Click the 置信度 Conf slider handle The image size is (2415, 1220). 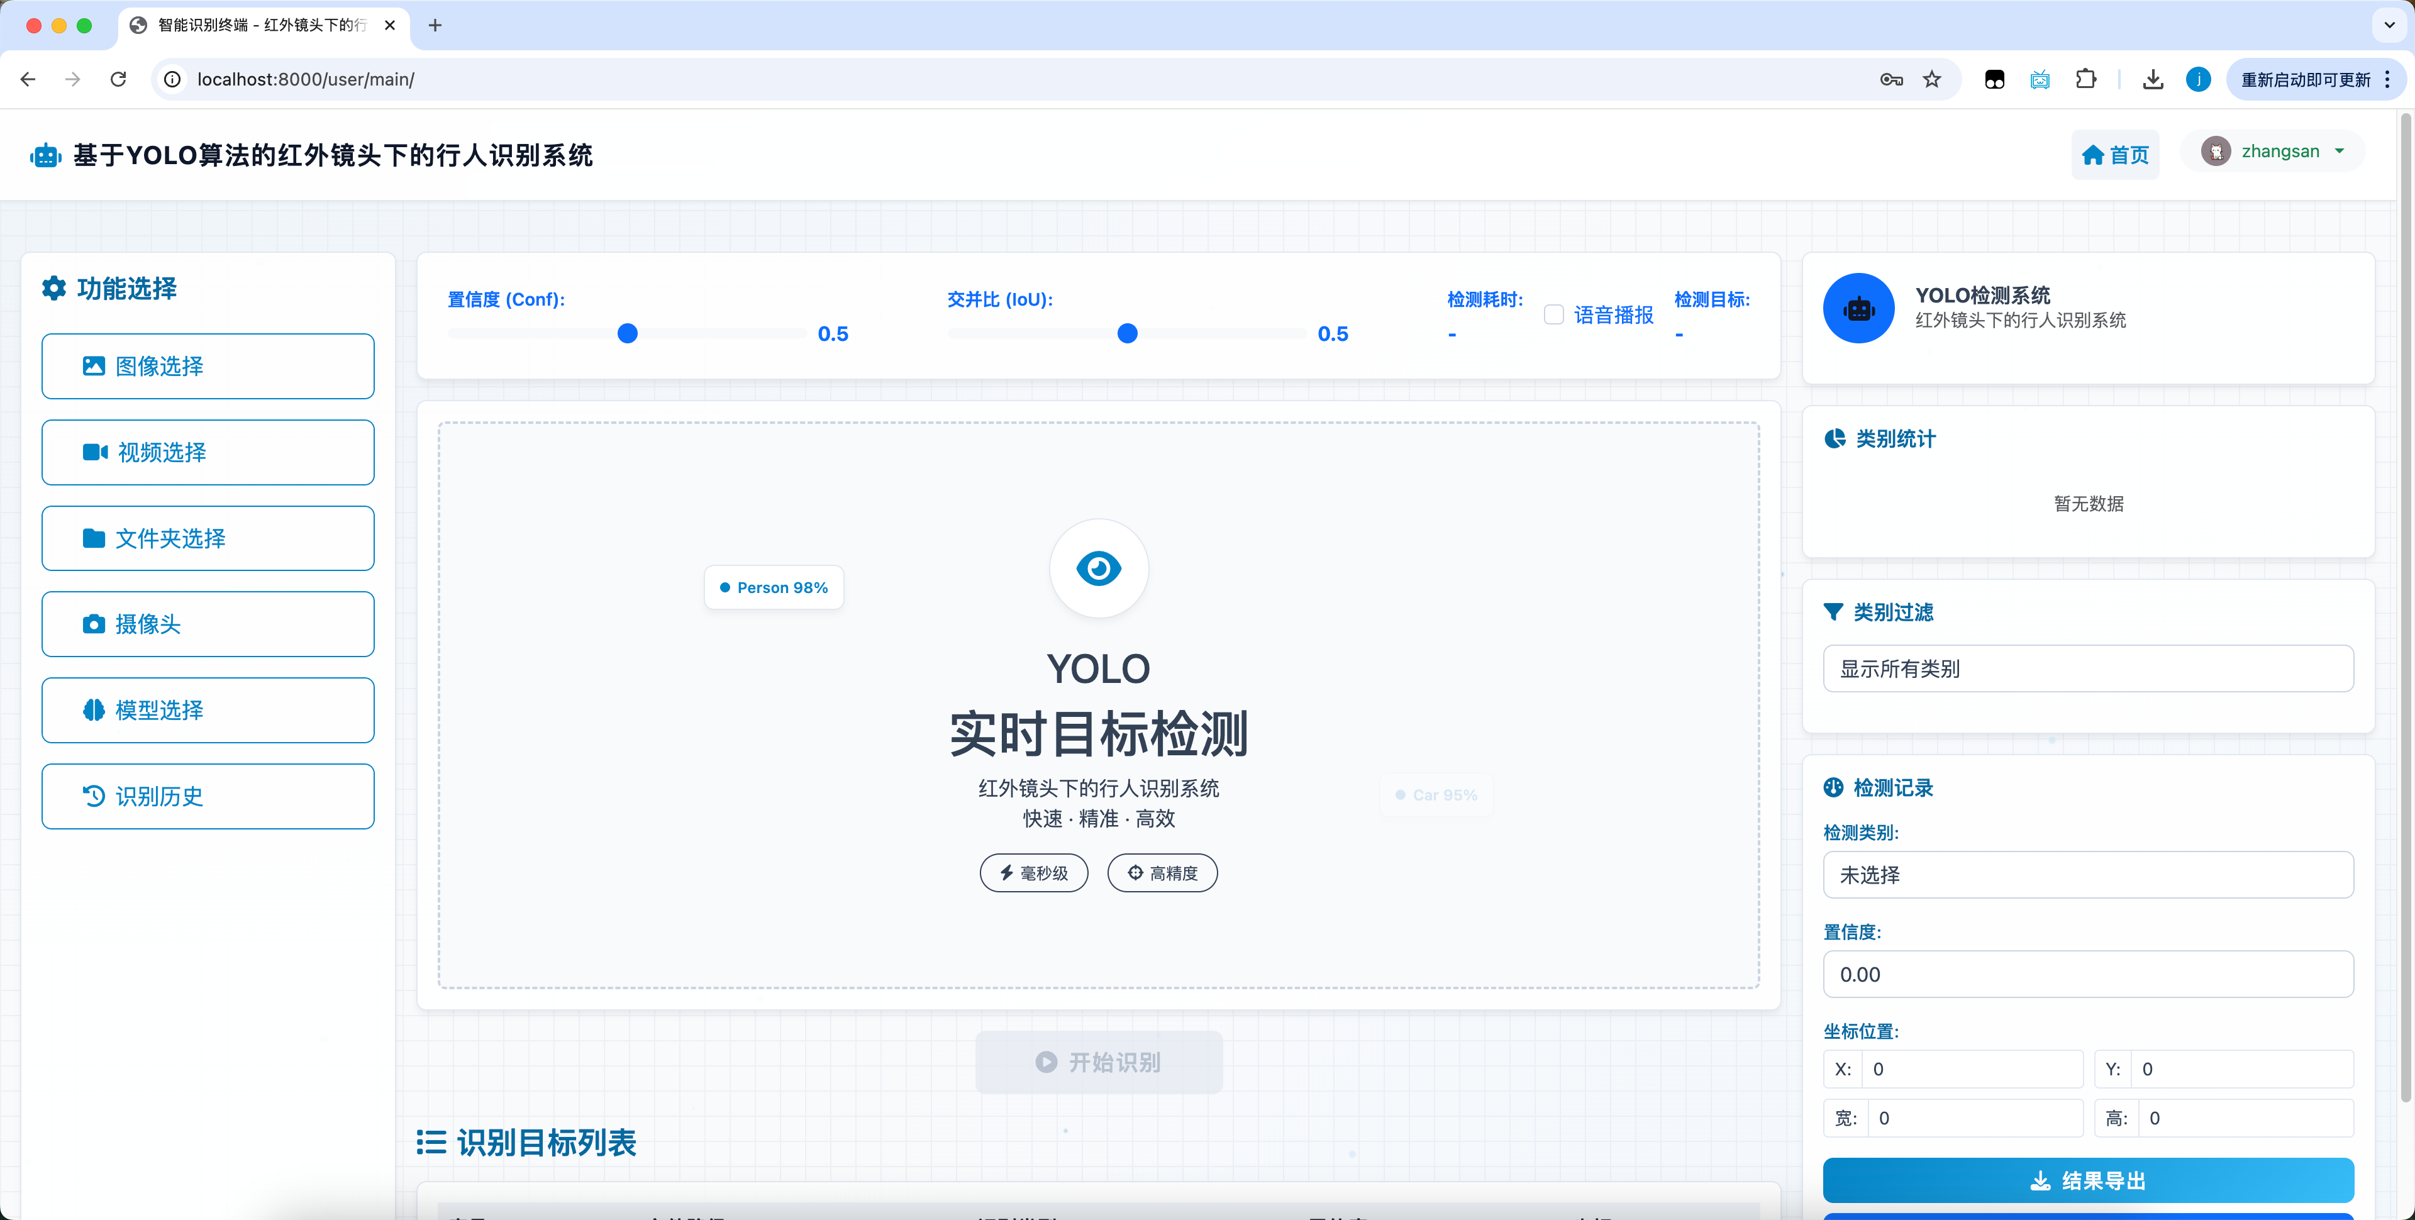(627, 334)
